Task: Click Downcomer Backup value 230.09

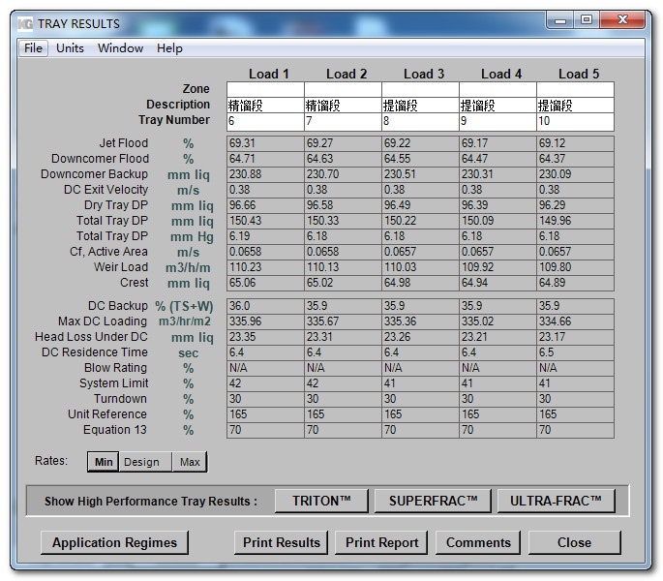Action: click(x=576, y=174)
